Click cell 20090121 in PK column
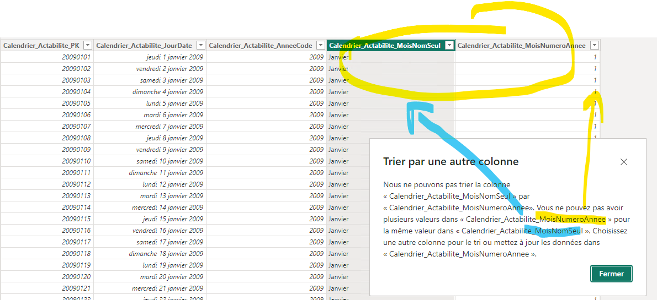This screenshot has width=657, height=300. coord(47,288)
